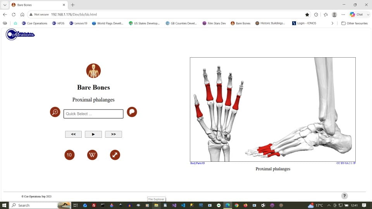
Task: Open the tab search dropdown
Action: click(x=5, y=5)
